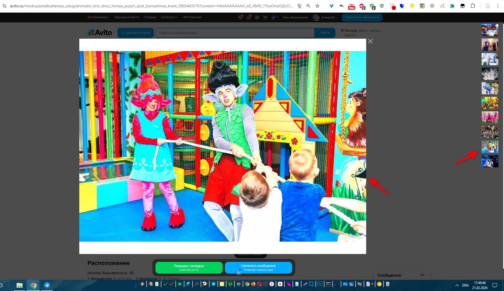Open the Windows notification center icon

pyautogui.click(x=495, y=285)
